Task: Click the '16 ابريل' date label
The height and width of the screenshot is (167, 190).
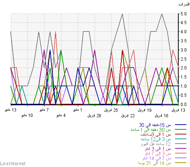Action: (161, 116)
